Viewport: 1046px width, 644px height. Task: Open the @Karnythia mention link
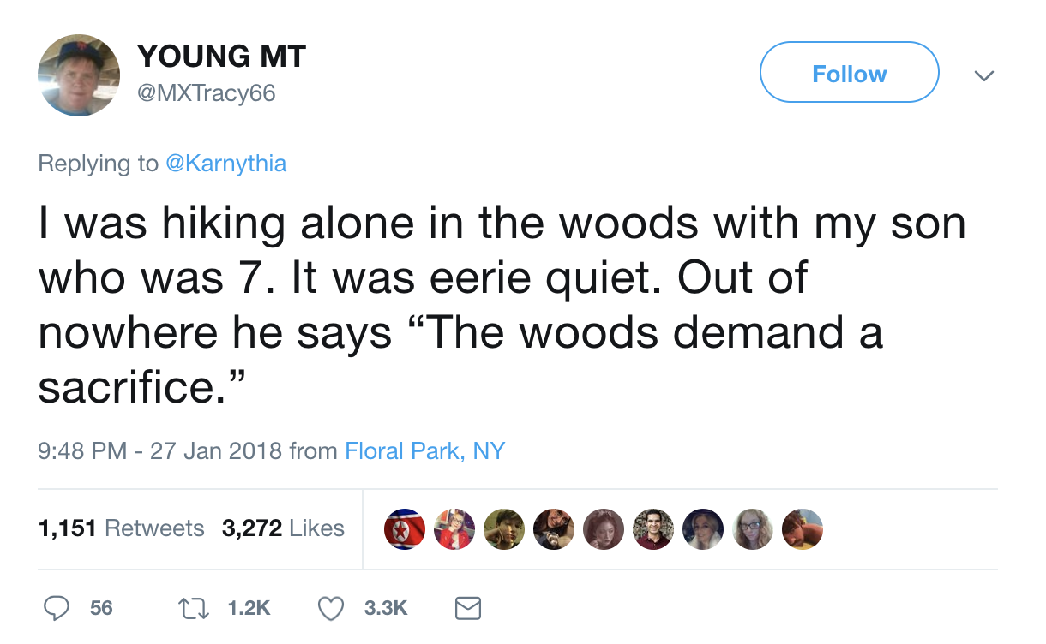(x=225, y=163)
